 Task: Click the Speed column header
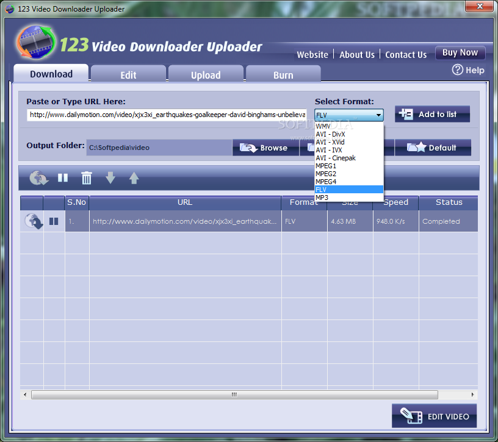395,202
